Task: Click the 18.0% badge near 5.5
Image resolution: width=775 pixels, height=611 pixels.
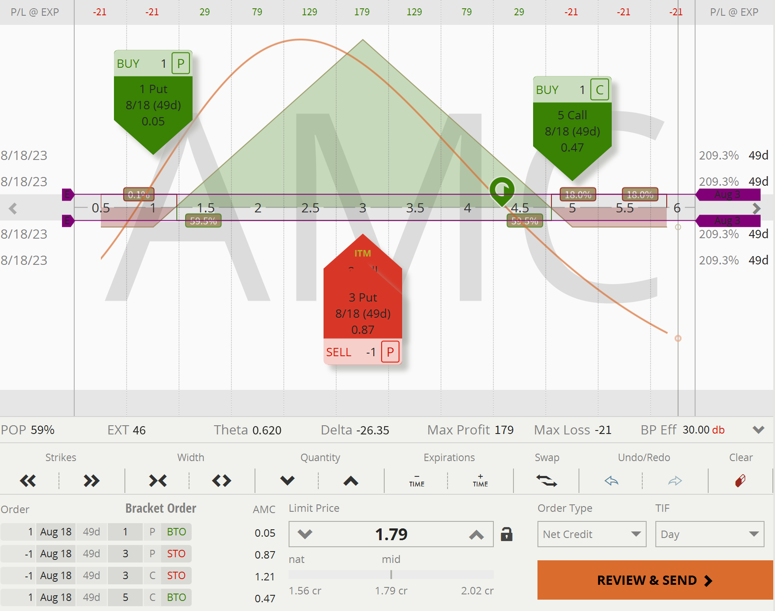Action: click(x=640, y=194)
